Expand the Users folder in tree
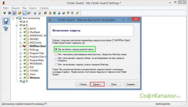The width and height of the screenshot is (188, 107). 21,74
